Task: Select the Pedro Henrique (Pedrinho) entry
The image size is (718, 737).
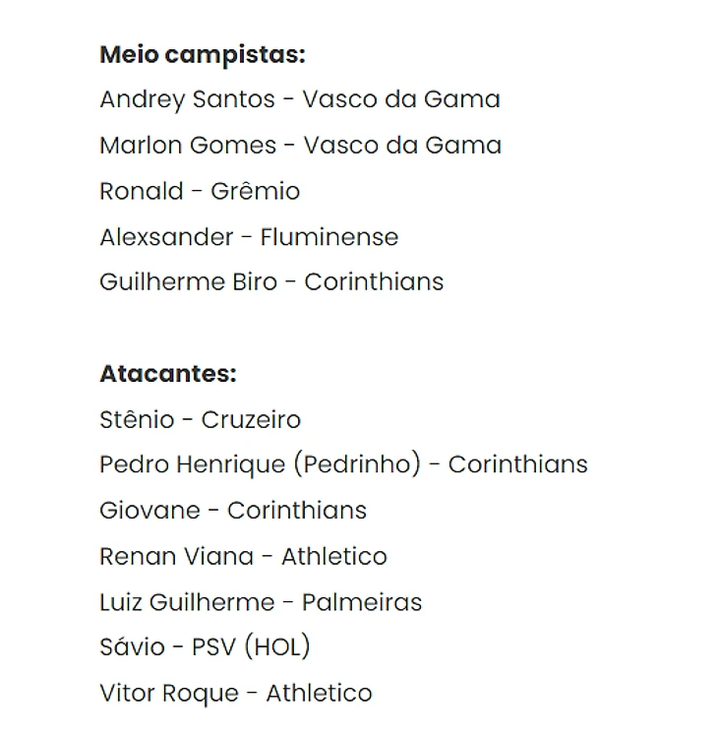Action: [x=343, y=464]
